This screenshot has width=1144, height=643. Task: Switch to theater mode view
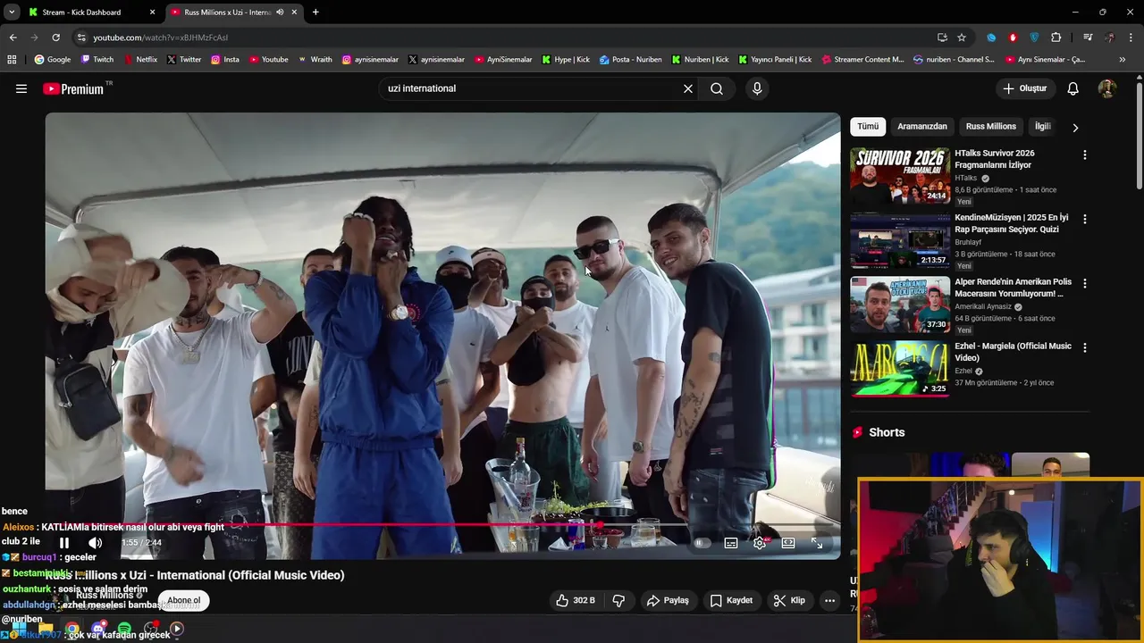pyautogui.click(x=788, y=543)
